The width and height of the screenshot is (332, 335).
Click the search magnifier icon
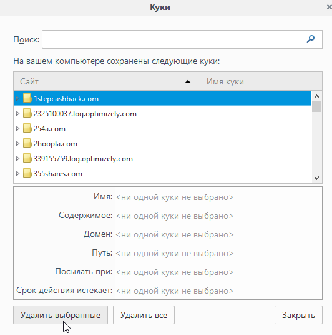pos(310,39)
